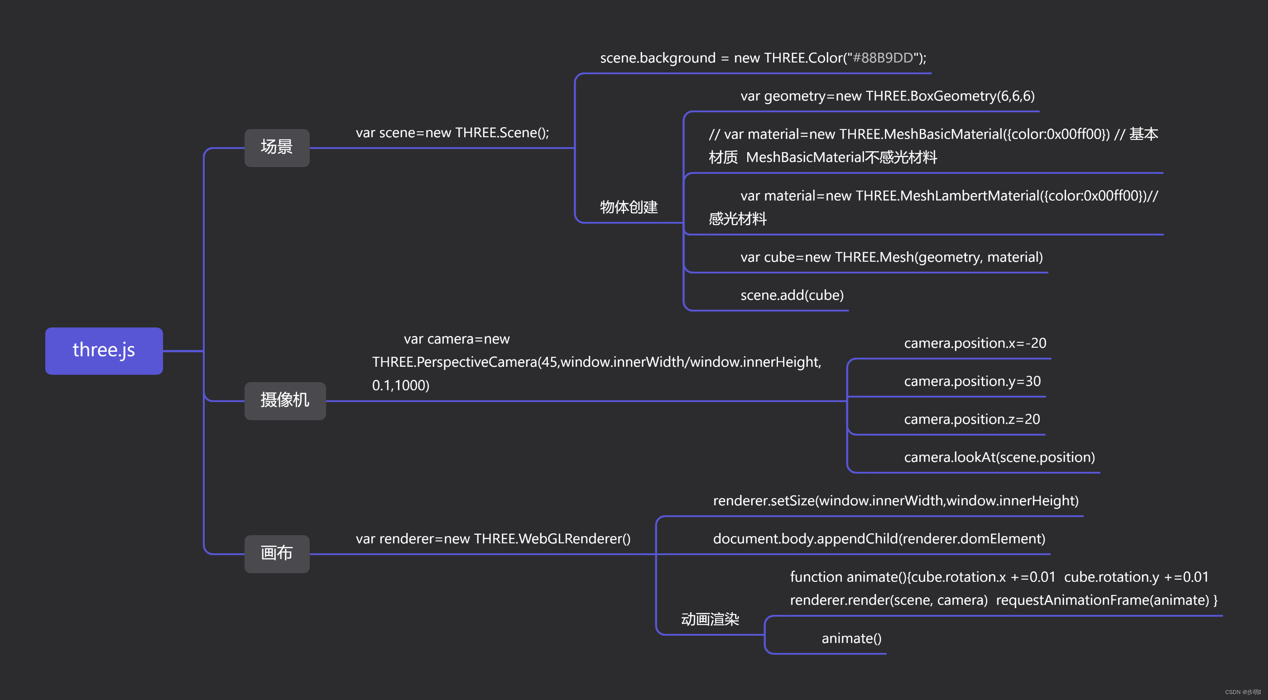Click the commented MeshBasicMaterial node
1268x700 pixels.
point(933,146)
